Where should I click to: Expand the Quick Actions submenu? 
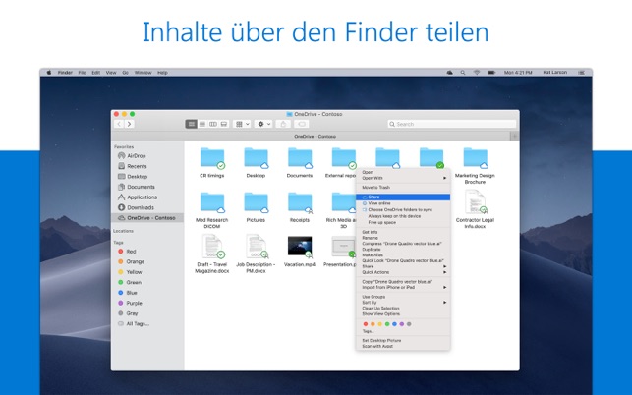tap(403, 272)
